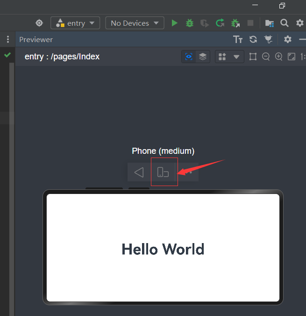The width and height of the screenshot is (306, 316).
Task: Open IDE settings gear in top toolbar
Action: (x=299, y=23)
